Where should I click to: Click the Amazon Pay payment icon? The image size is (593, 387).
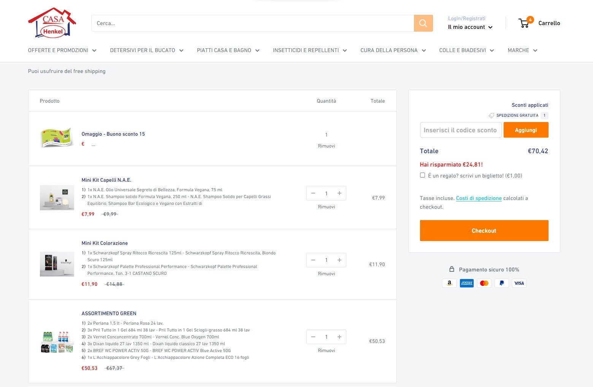click(449, 283)
